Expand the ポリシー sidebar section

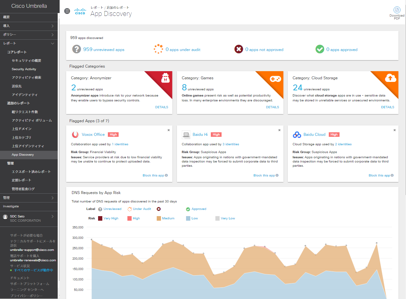point(29,34)
